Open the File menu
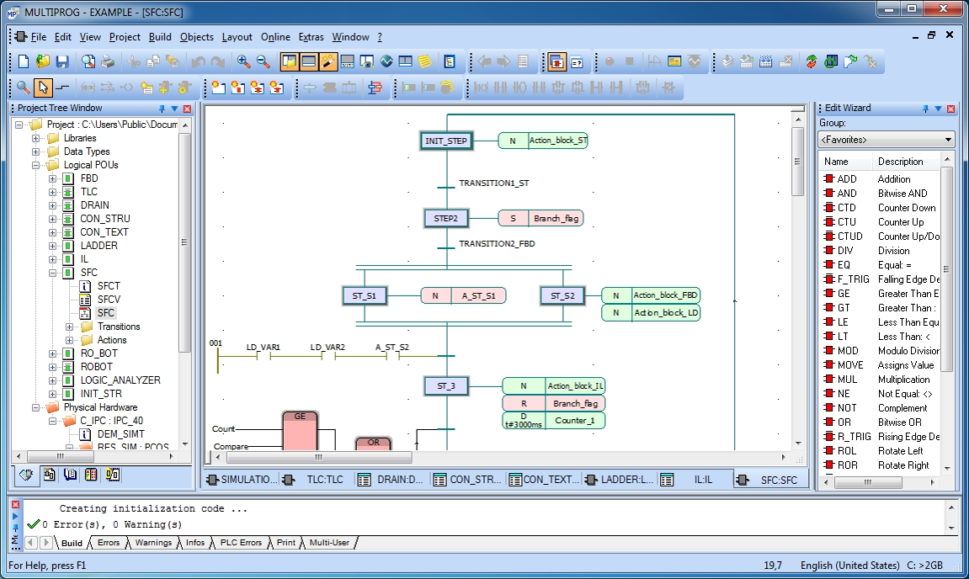Image resolution: width=969 pixels, height=579 pixels. click(39, 37)
